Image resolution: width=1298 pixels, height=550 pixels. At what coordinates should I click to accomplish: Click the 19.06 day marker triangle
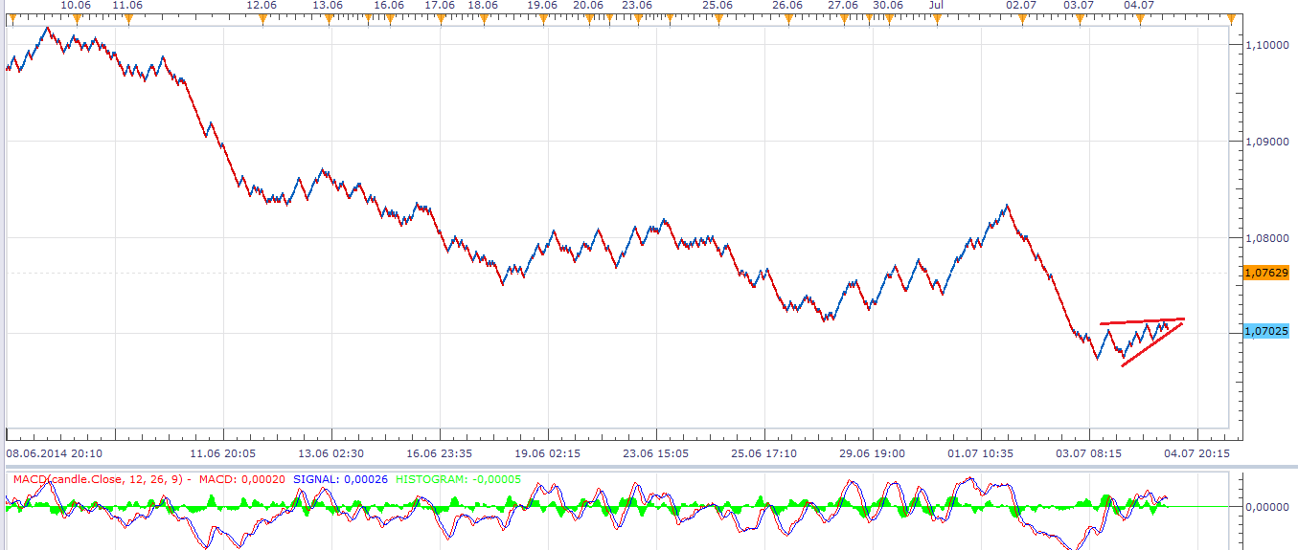pyautogui.click(x=542, y=17)
